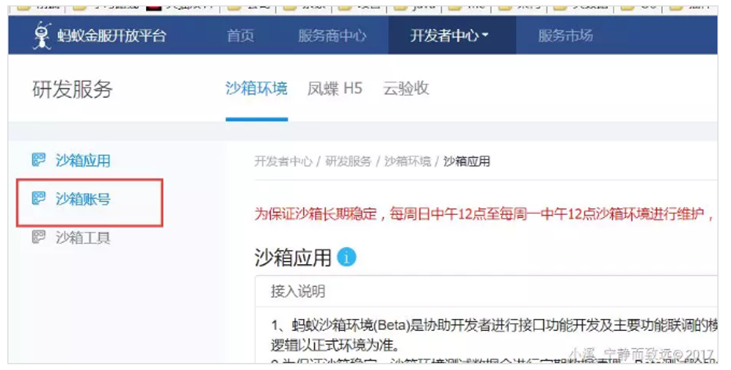731x370 pixels.
Task: Switch to the 凤蝶 H5 tab
Action: (x=334, y=88)
